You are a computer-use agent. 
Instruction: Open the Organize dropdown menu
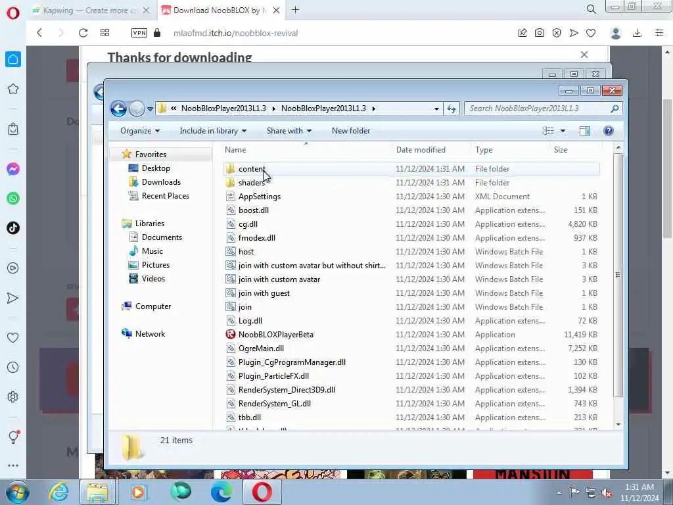140,131
